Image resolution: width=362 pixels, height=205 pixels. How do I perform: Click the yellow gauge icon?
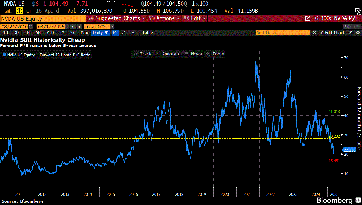19,11
